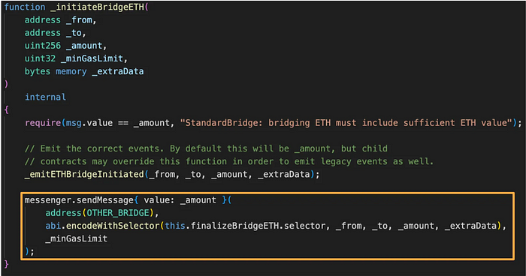Click the require keyword
This screenshot has height=276, width=526.
[43, 123]
